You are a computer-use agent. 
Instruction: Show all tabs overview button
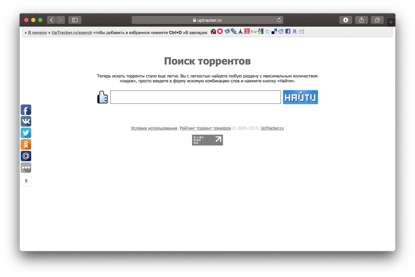pyautogui.click(x=377, y=20)
